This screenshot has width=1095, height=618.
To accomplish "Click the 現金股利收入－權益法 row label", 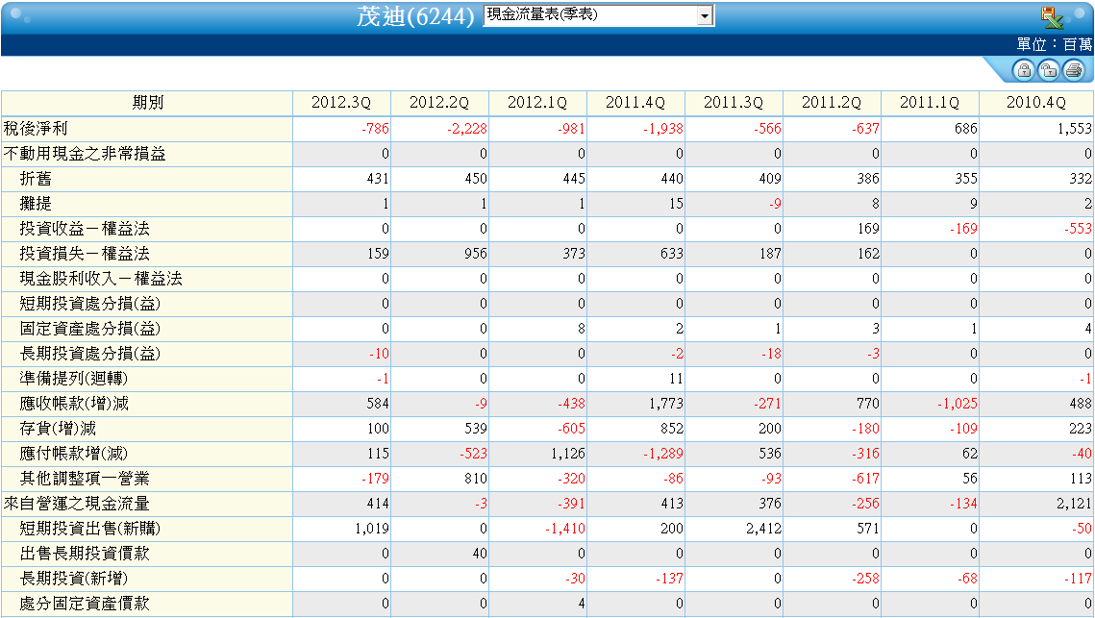I will click(101, 279).
